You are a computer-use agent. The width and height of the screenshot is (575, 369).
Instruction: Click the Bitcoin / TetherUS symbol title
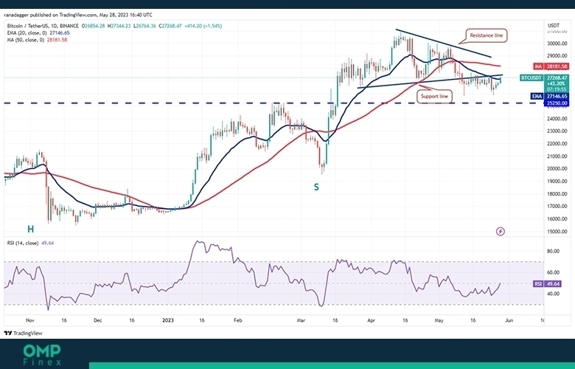tap(43, 26)
